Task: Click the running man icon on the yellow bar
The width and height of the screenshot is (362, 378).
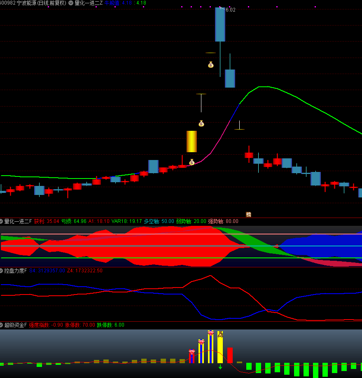Action: 220,334
